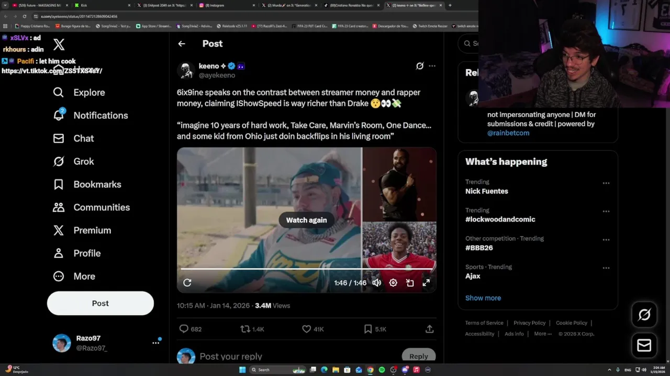This screenshot has height=376, width=670.
Task: Click the X logo home icon
Action: (59, 44)
